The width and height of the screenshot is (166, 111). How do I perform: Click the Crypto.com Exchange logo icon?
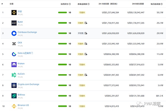click(14, 86)
